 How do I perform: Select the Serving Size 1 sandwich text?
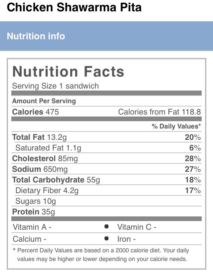[55, 86]
